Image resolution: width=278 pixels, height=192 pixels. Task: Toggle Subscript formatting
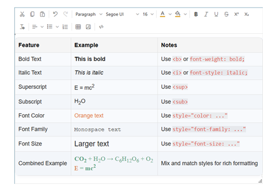247,14
